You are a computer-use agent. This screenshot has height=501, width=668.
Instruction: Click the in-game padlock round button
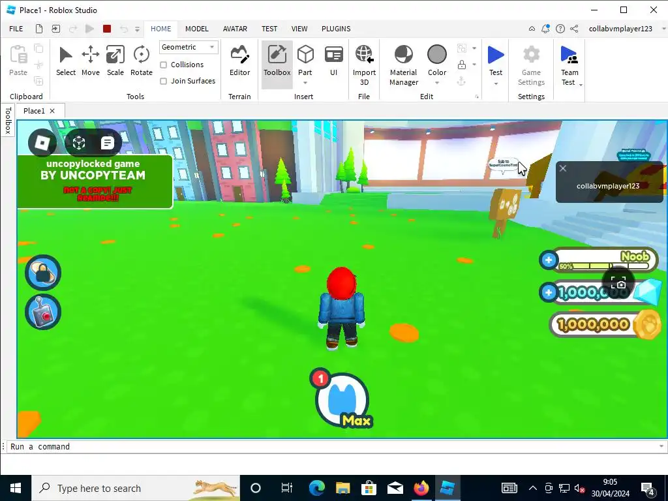tap(43, 273)
